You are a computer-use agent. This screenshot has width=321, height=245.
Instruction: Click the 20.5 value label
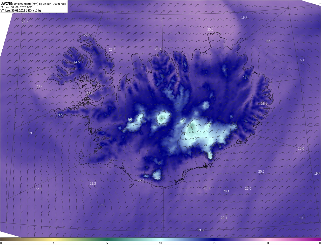pyautogui.click(x=261, y=172)
